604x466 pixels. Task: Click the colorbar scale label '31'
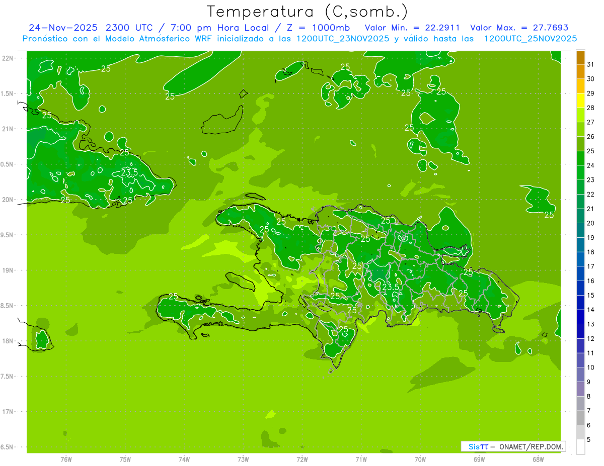[590, 64]
